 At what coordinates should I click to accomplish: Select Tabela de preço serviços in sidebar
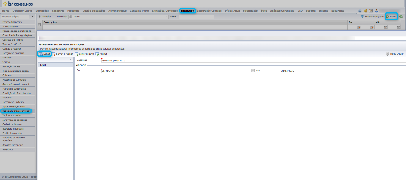pos(16,111)
